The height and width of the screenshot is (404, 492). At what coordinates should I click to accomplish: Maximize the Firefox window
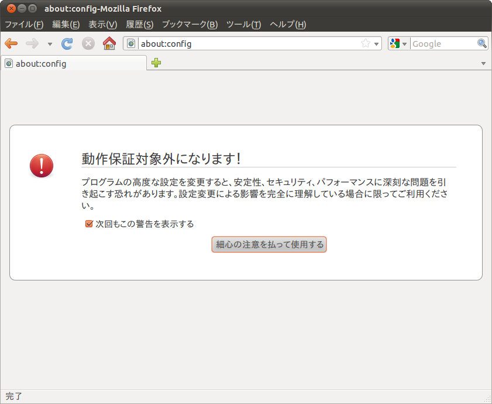[32, 8]
